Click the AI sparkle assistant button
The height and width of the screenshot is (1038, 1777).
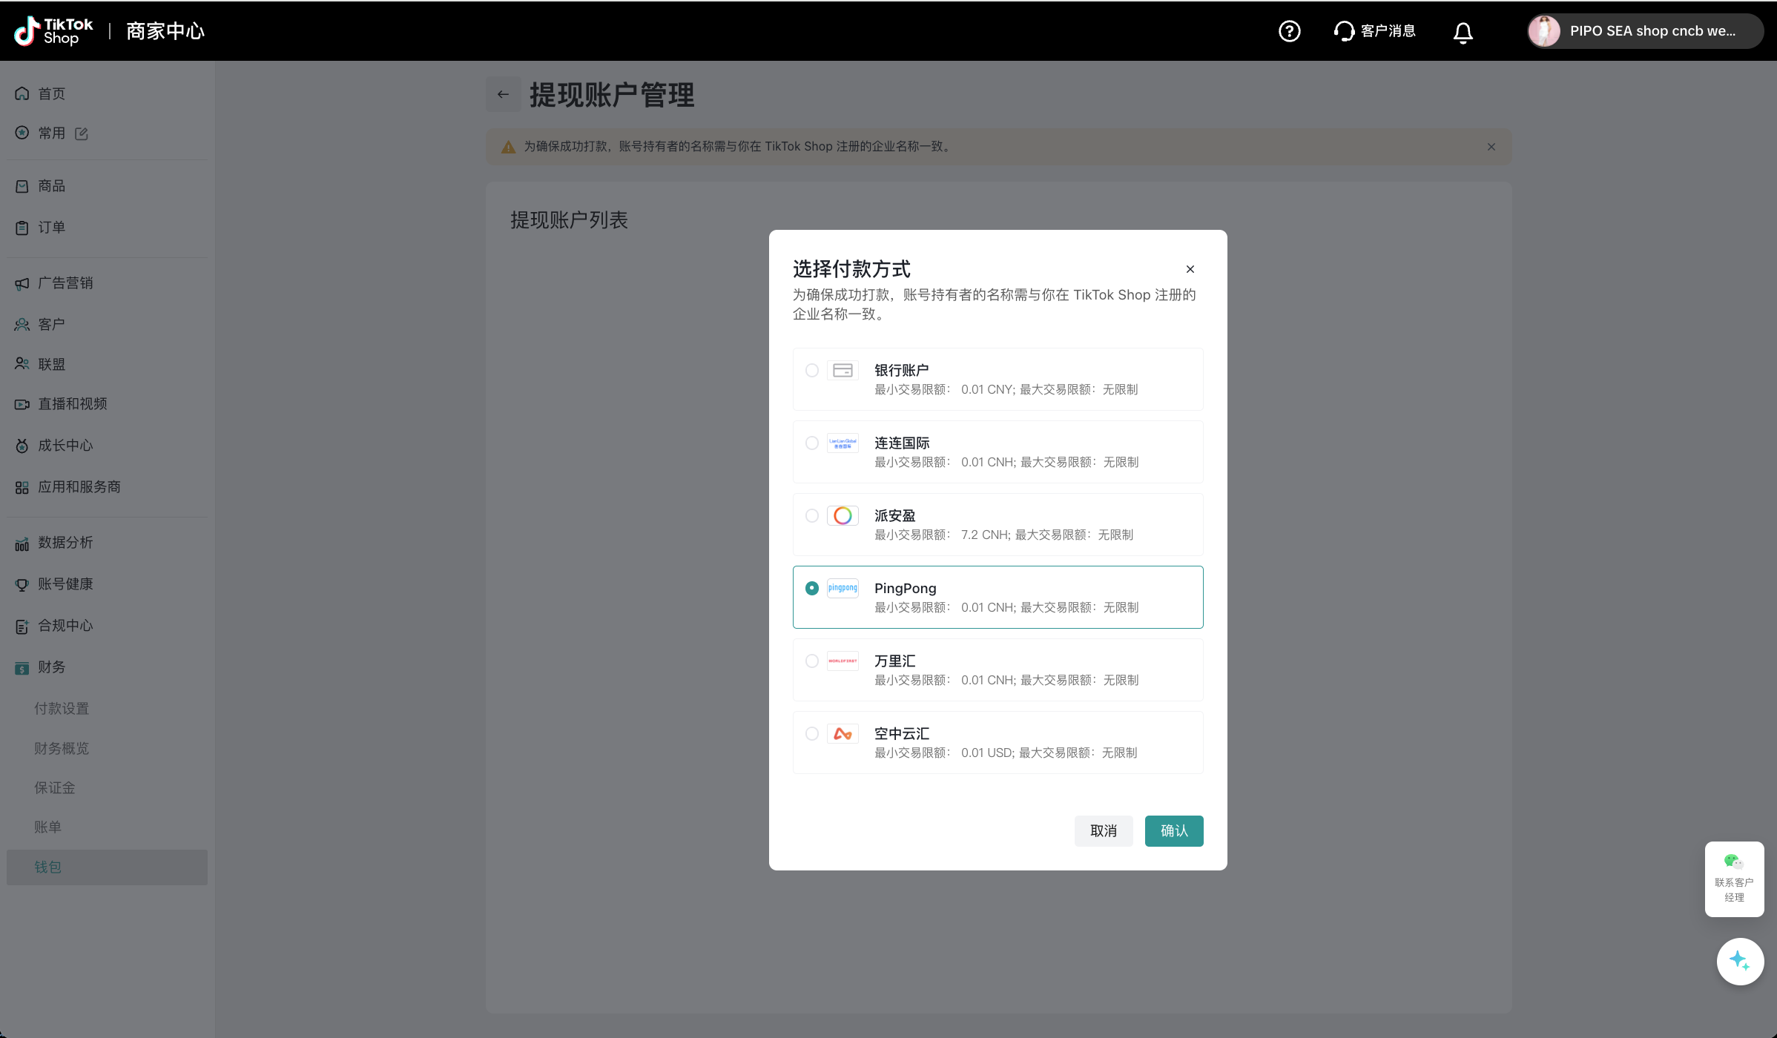click(1739, 961)
